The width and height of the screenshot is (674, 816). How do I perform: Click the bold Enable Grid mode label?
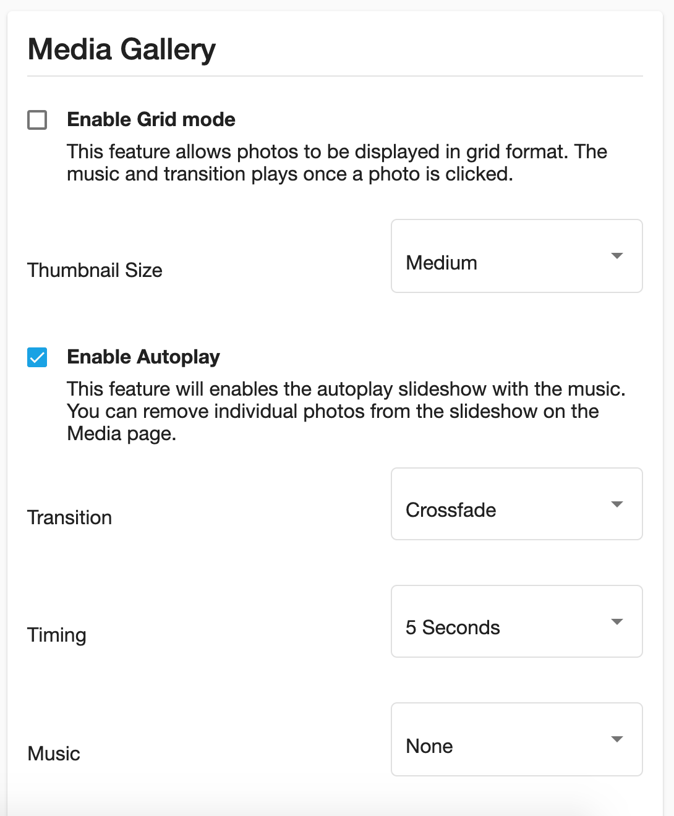pyautogui.click(x=151, y=119)
